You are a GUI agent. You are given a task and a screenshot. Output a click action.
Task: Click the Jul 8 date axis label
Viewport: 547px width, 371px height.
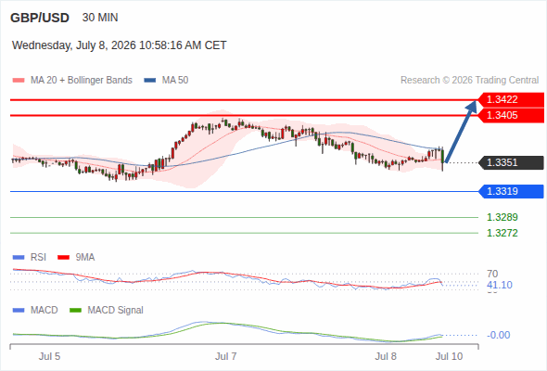tap(386, 356)
